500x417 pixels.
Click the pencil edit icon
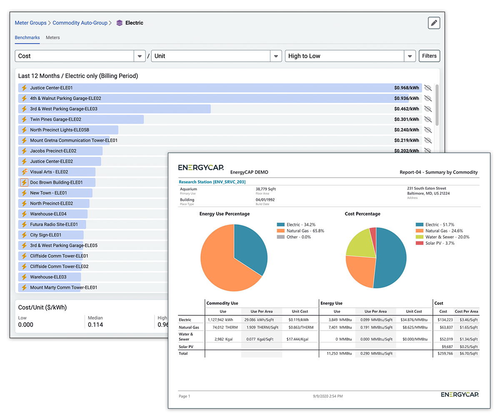pyautogui.click(x=434, y=23)
